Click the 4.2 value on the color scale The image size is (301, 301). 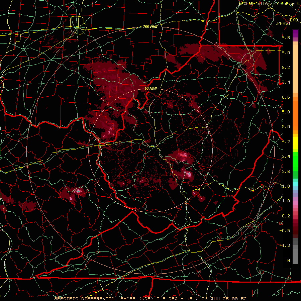(x=286, y=142)
